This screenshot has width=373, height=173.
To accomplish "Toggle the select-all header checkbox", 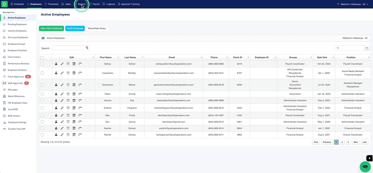I will (42, 58).
